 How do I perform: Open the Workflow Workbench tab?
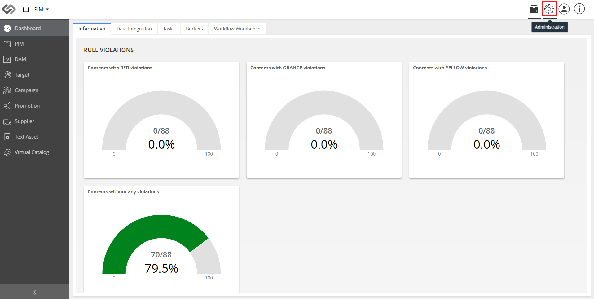pyautogui.click(x=237, y=29)
